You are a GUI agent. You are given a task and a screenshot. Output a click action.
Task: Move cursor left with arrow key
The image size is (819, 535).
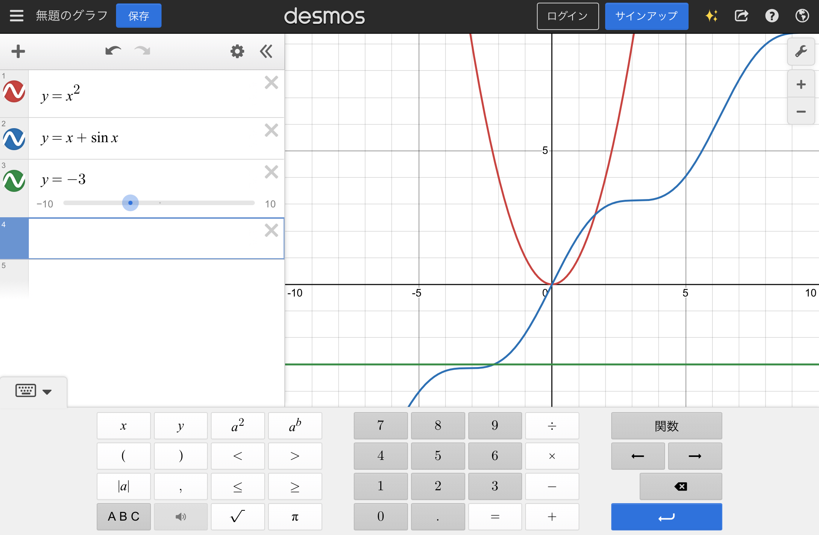coord(638,456)
